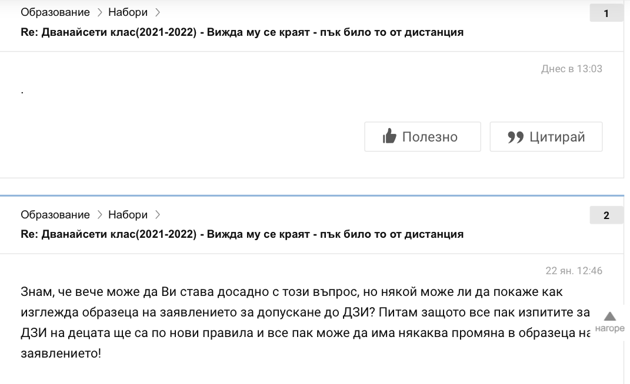This screenshot has height=384, width=630.
Task: Go to the Набори section from the second post
Action: pos(128,214)
